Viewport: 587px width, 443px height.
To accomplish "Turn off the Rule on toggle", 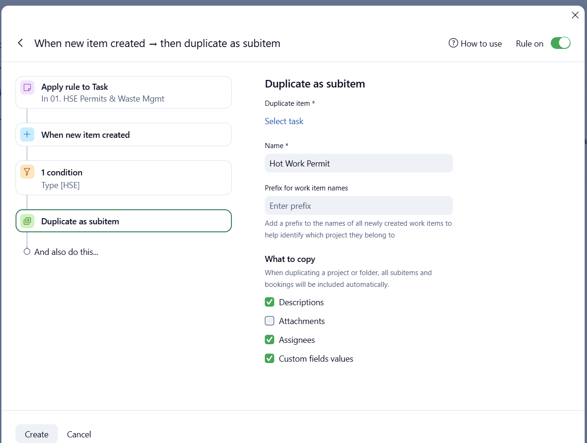I will pyautogui.click(x=560, y=43).
